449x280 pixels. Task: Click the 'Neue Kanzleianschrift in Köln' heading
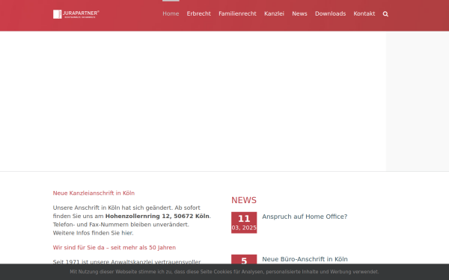click(x=94, y=193)
